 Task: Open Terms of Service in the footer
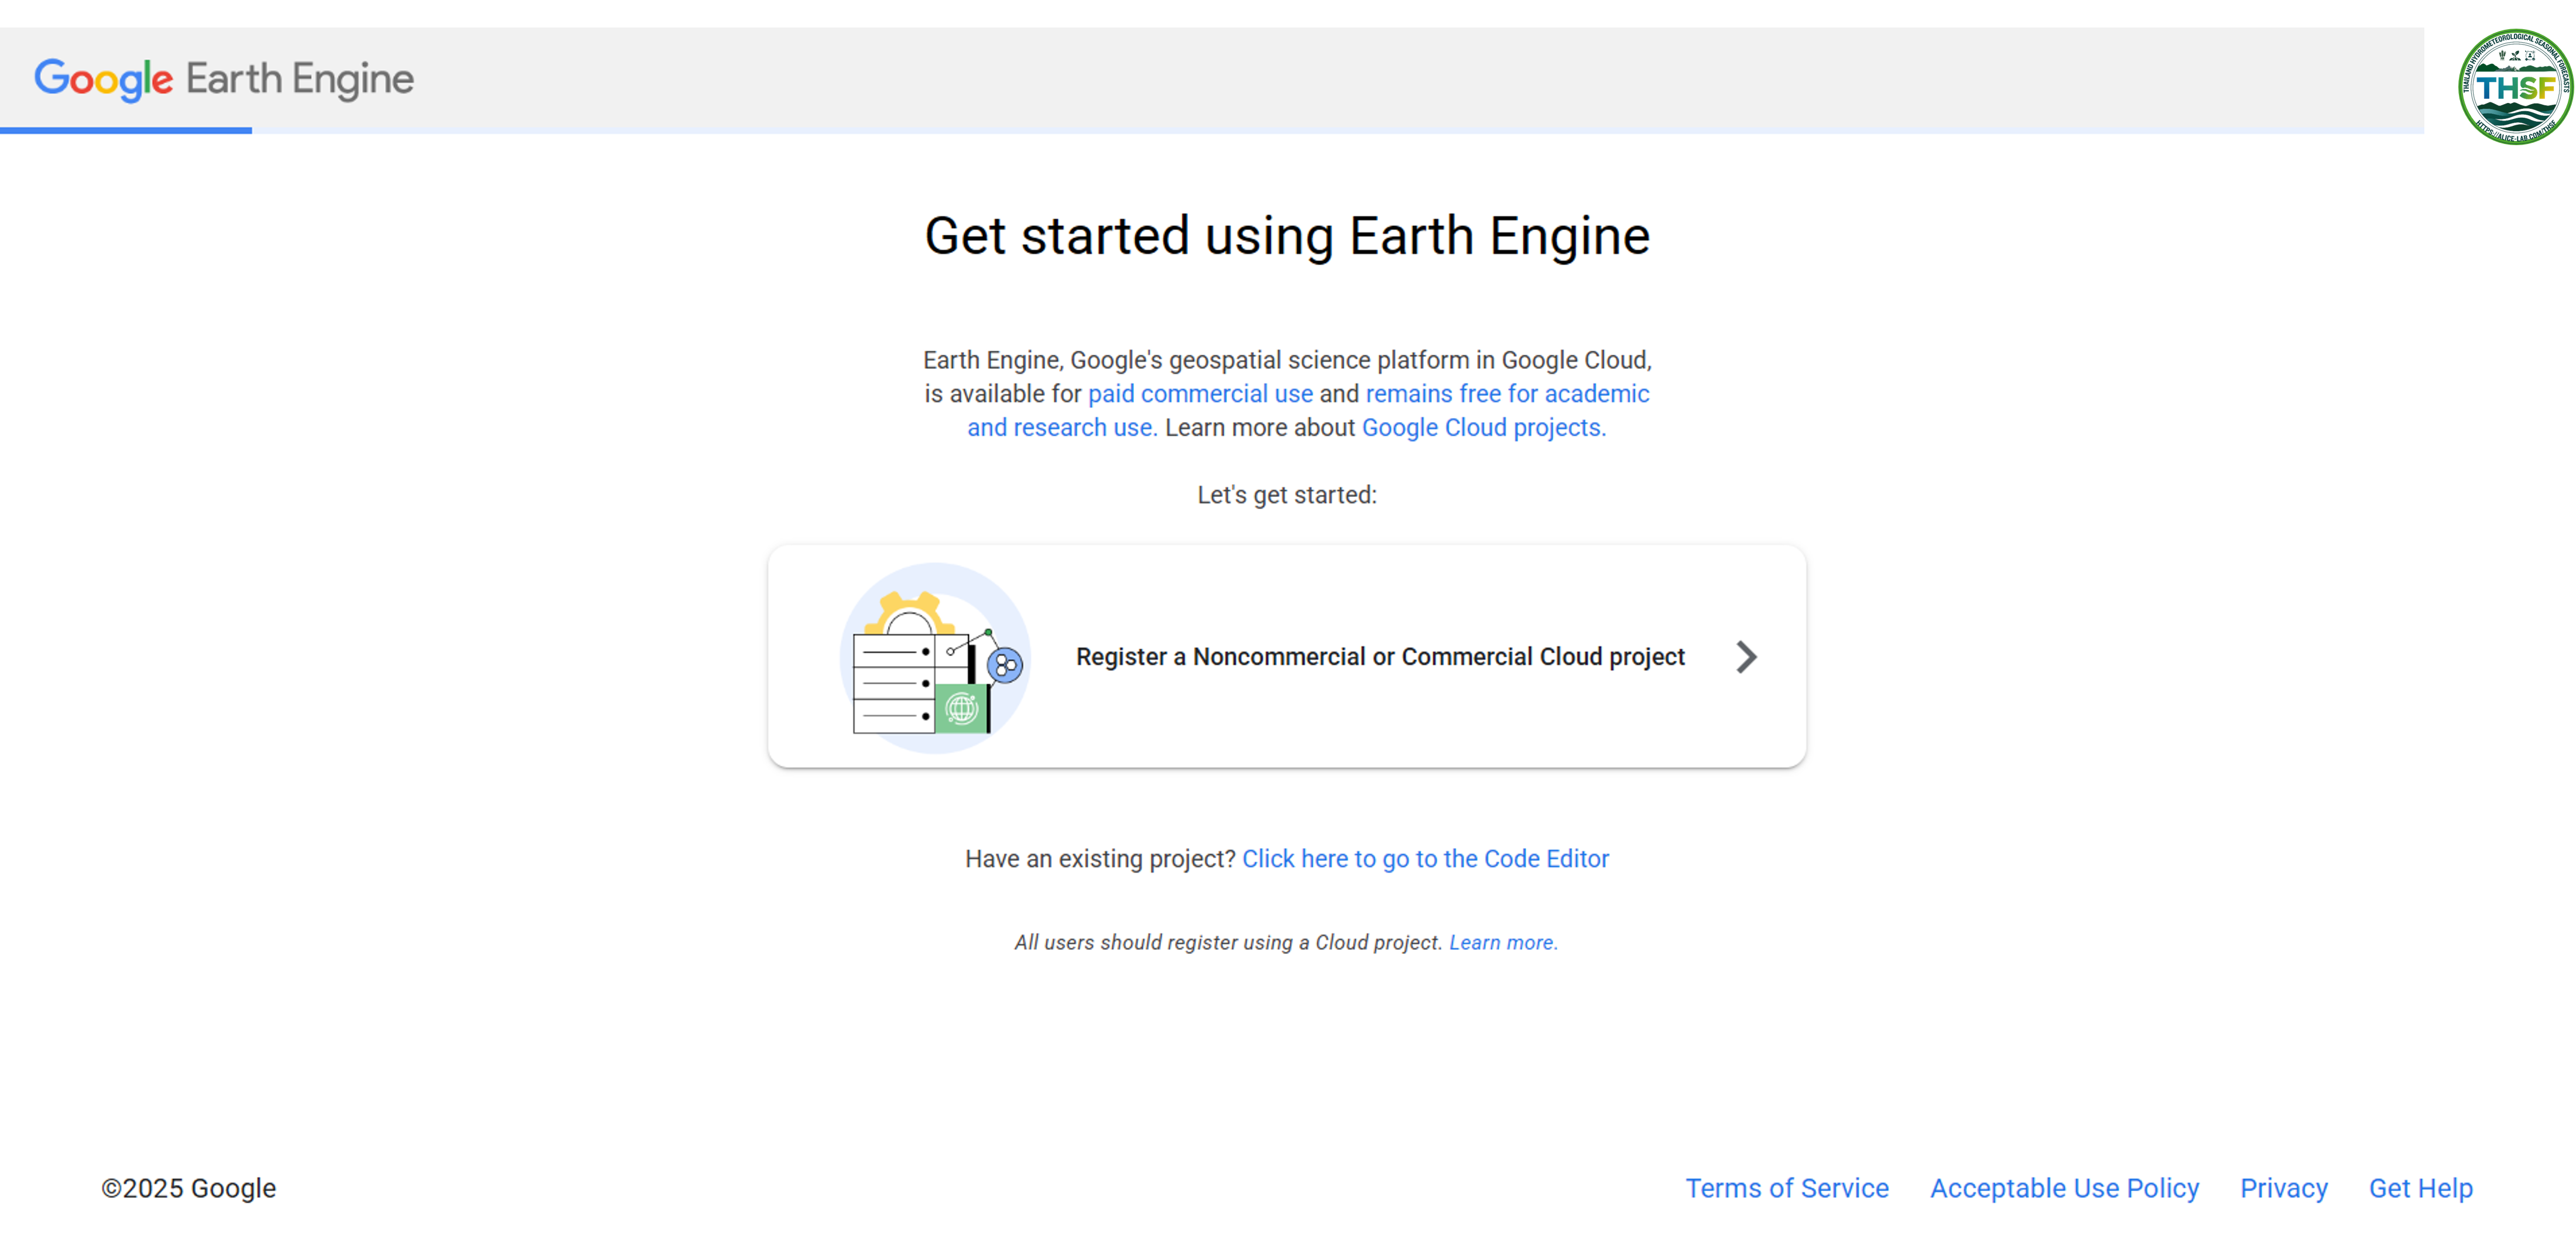click(x=1787, y=1188)
